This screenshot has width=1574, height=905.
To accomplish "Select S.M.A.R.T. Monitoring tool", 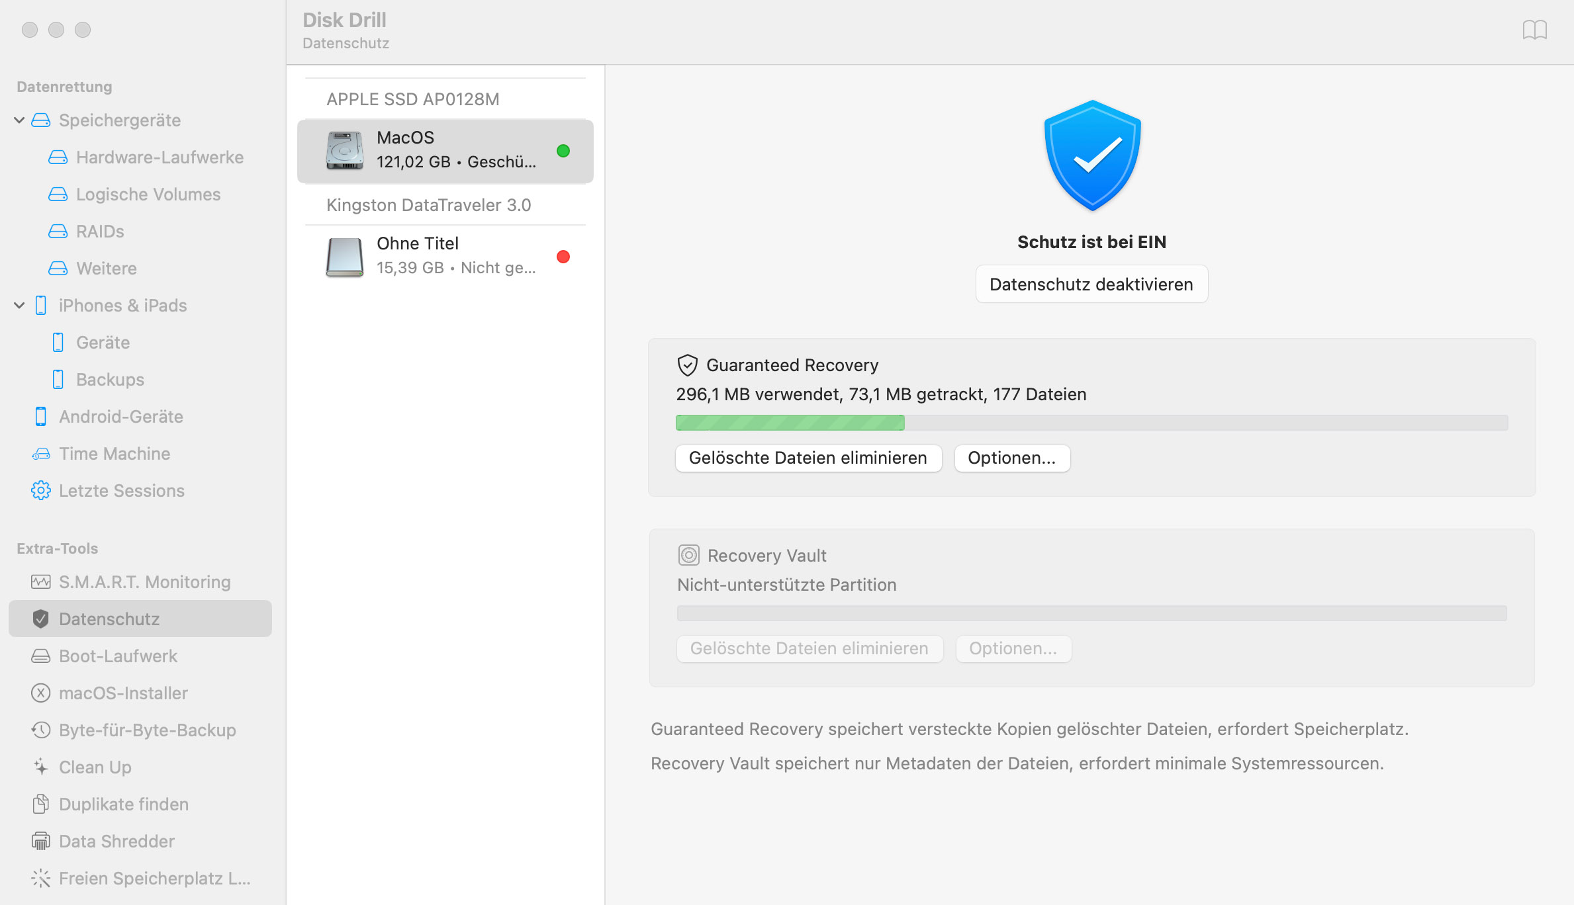I will click(x=145, y=582).
